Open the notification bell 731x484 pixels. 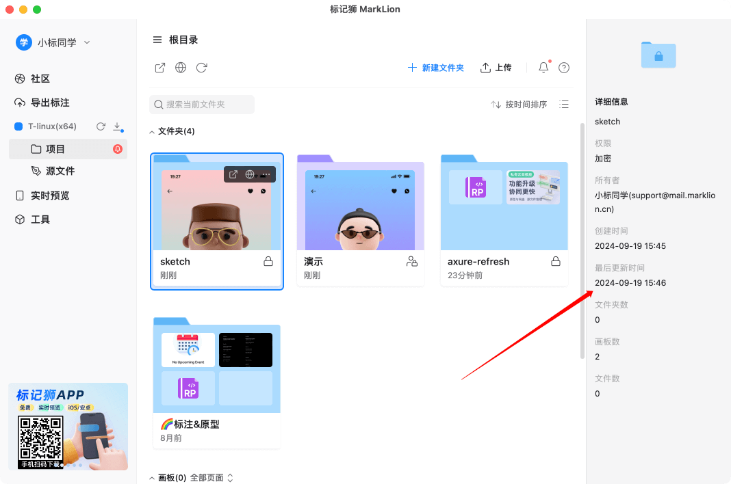pyautogui.click(x=543, y=68)
